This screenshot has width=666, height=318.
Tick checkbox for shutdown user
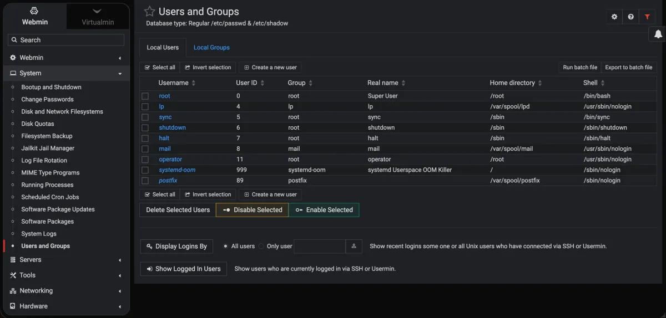tap(145, 128)
